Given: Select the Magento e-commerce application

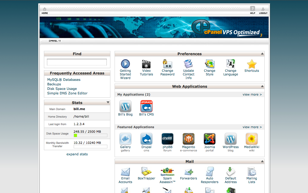Looking at the screenshot, I should [x=188, y=139].
